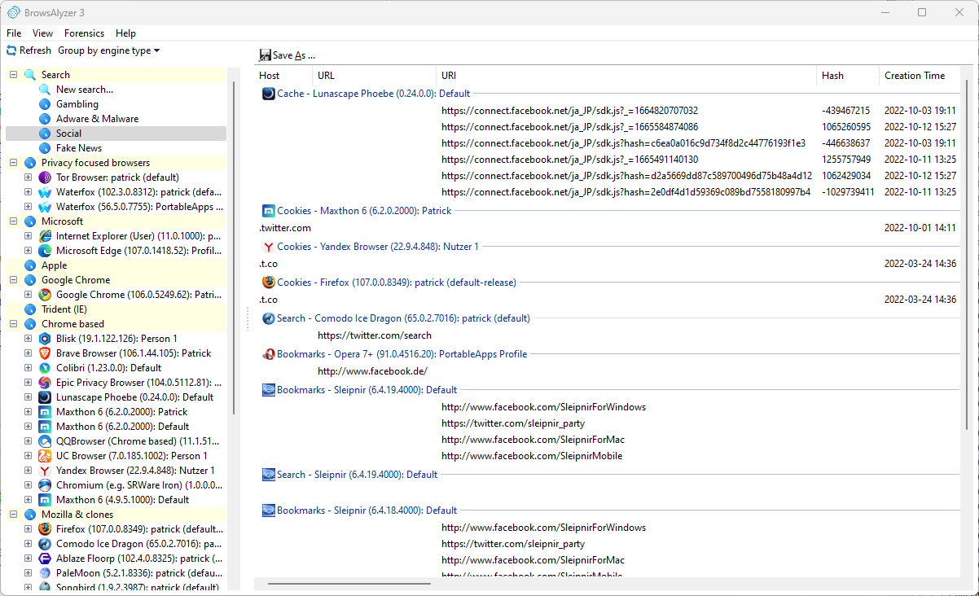979x596 pixels.
Task: Click the Sleipnir icon beside Search - Sleipnir
Action: pos(268,475)
